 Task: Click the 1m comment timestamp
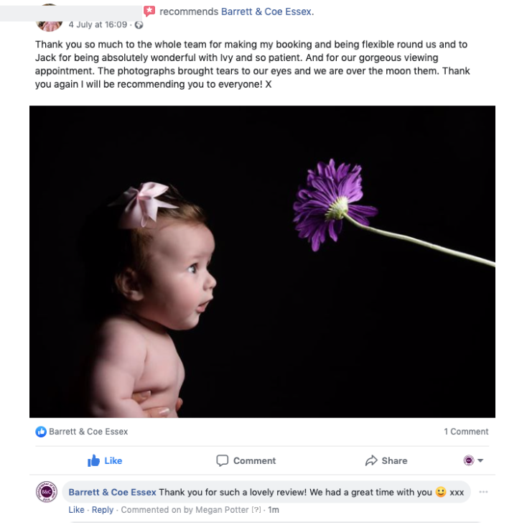(x=273, y=510)
